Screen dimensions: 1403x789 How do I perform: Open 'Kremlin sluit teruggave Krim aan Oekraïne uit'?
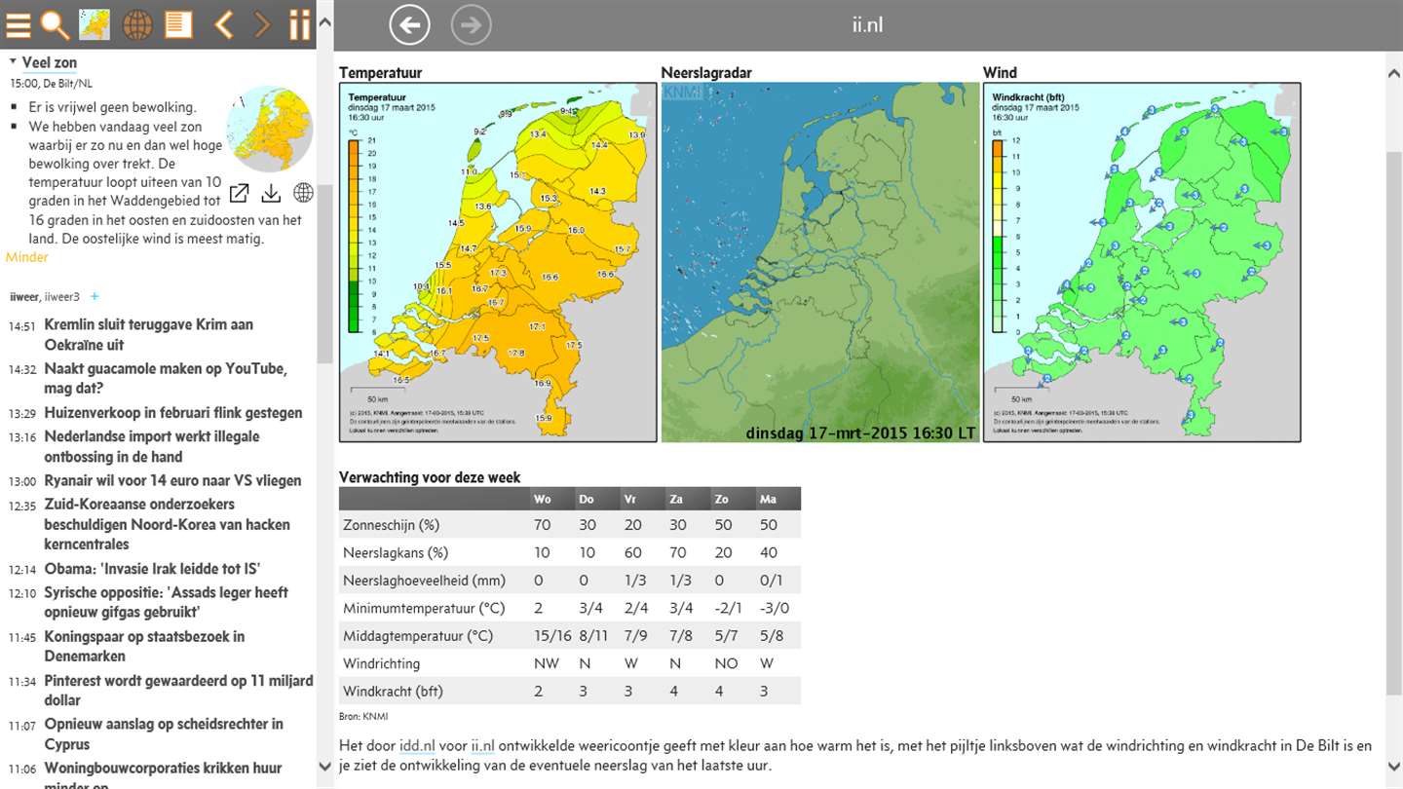pyautogui.click(x=149, y=334)
